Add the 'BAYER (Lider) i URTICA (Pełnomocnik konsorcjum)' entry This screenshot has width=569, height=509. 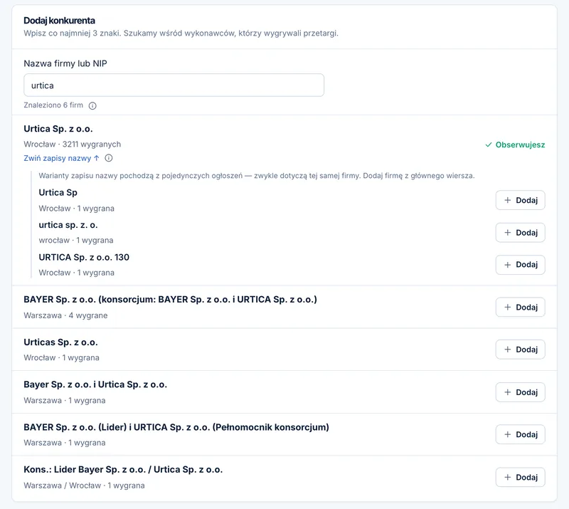520,434
